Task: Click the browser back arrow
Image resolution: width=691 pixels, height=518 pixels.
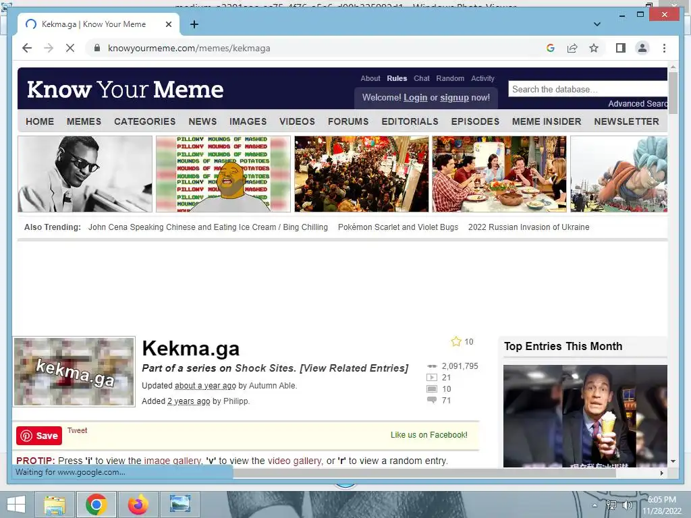Action: click(x=27, y=48)
